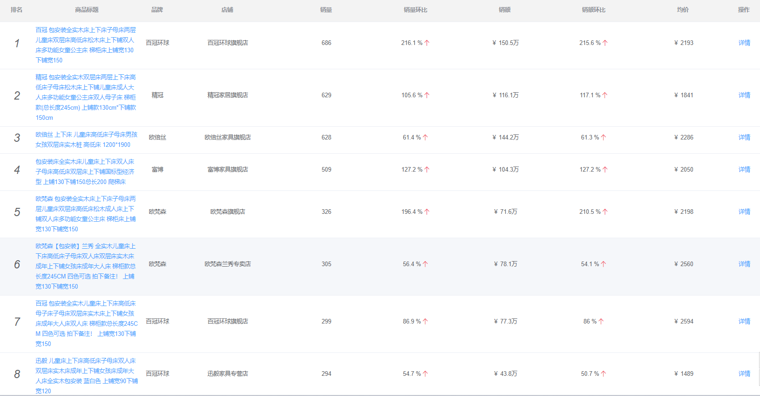Click the up arrow beside 215.6 %
The height and width of the screenshot is (396, 760).
pos(605,43)
